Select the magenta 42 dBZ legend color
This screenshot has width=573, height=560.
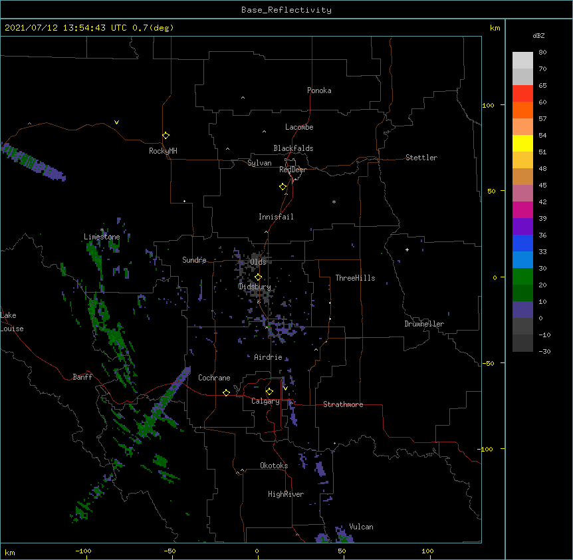[522, 210]
